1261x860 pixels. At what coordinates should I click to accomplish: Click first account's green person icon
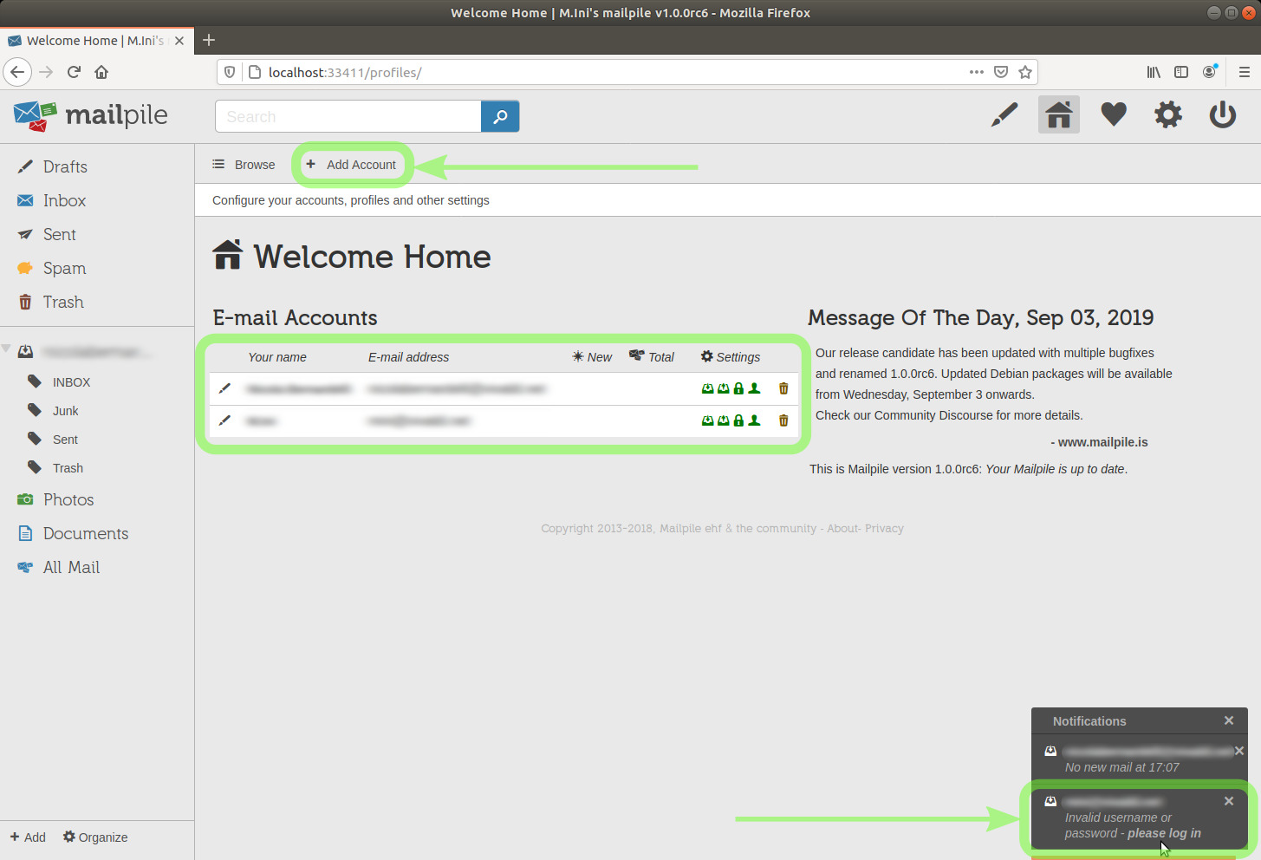click(x=754, y=388)
